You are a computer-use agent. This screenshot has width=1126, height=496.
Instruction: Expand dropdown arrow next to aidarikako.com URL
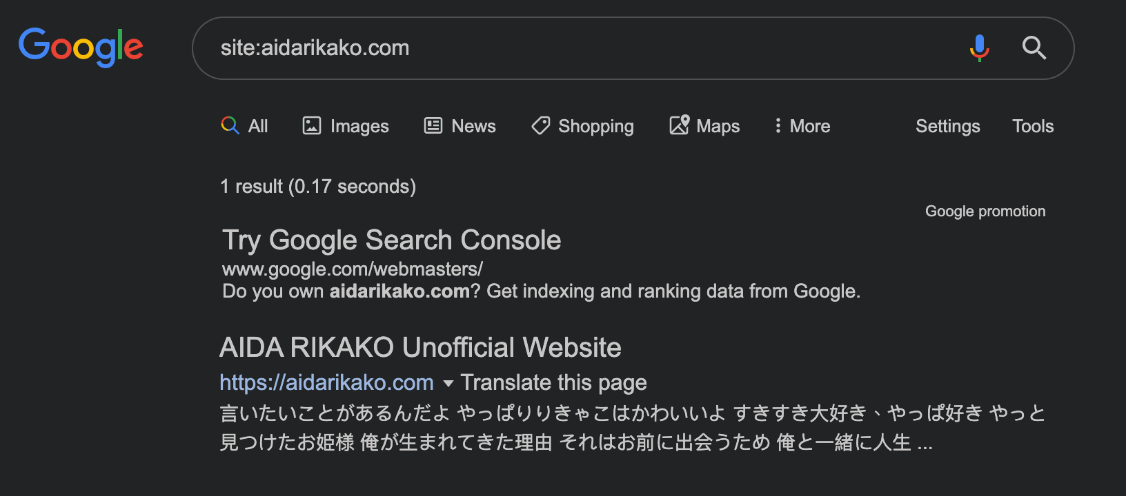click(x=448, y=383)
